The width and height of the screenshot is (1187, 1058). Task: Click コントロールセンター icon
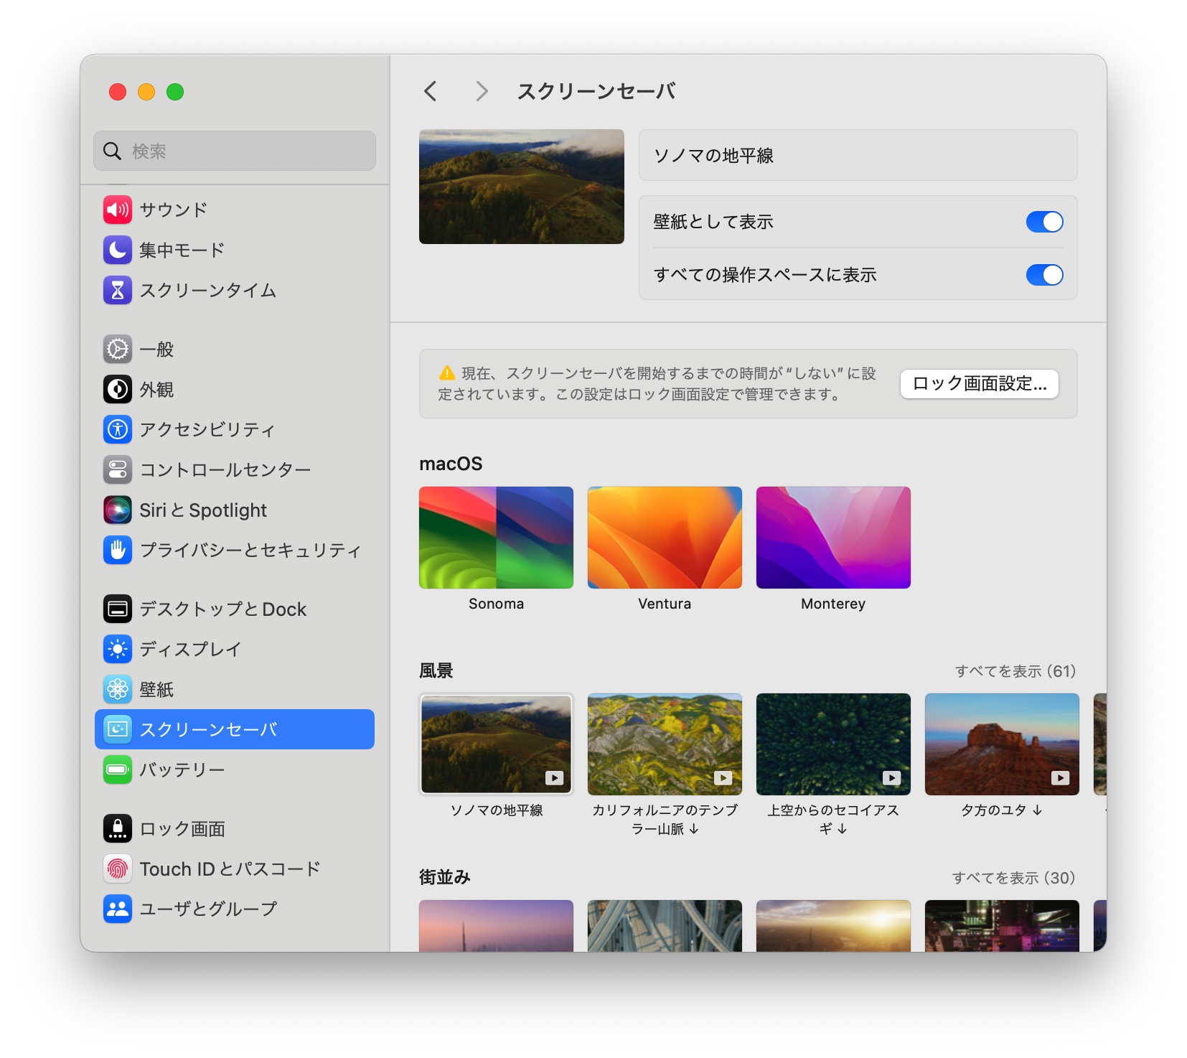click(118, 469)
